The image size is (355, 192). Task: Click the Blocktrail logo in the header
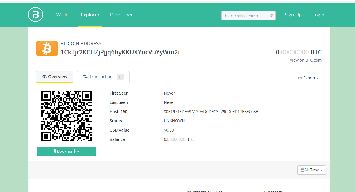click(x=35, y=15)
